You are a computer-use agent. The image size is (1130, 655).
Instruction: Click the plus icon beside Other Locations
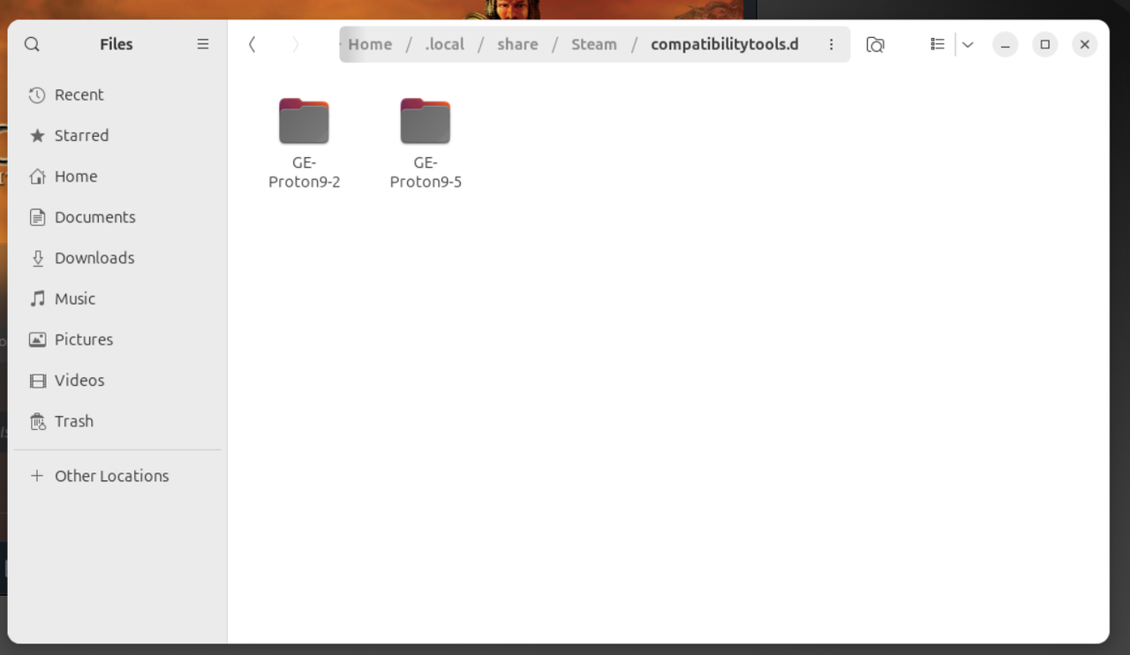click(x=37, y=476)
